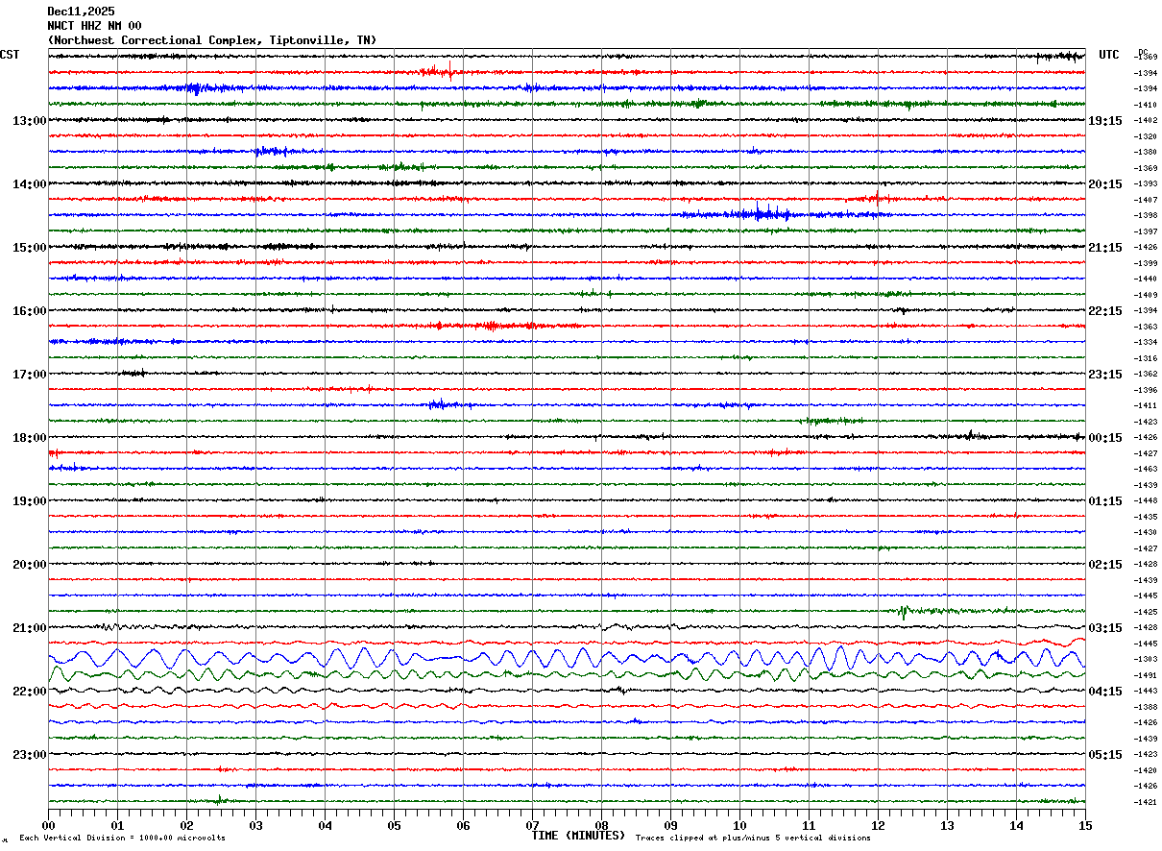
Task: Click the Dec11,2025 date header
Action: [x=81, y=12]
